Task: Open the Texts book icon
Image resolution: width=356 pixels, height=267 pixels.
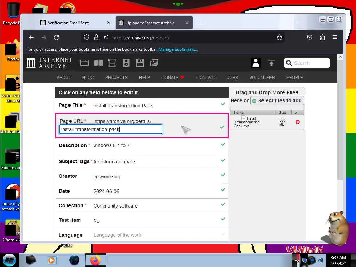Action: 98,63
